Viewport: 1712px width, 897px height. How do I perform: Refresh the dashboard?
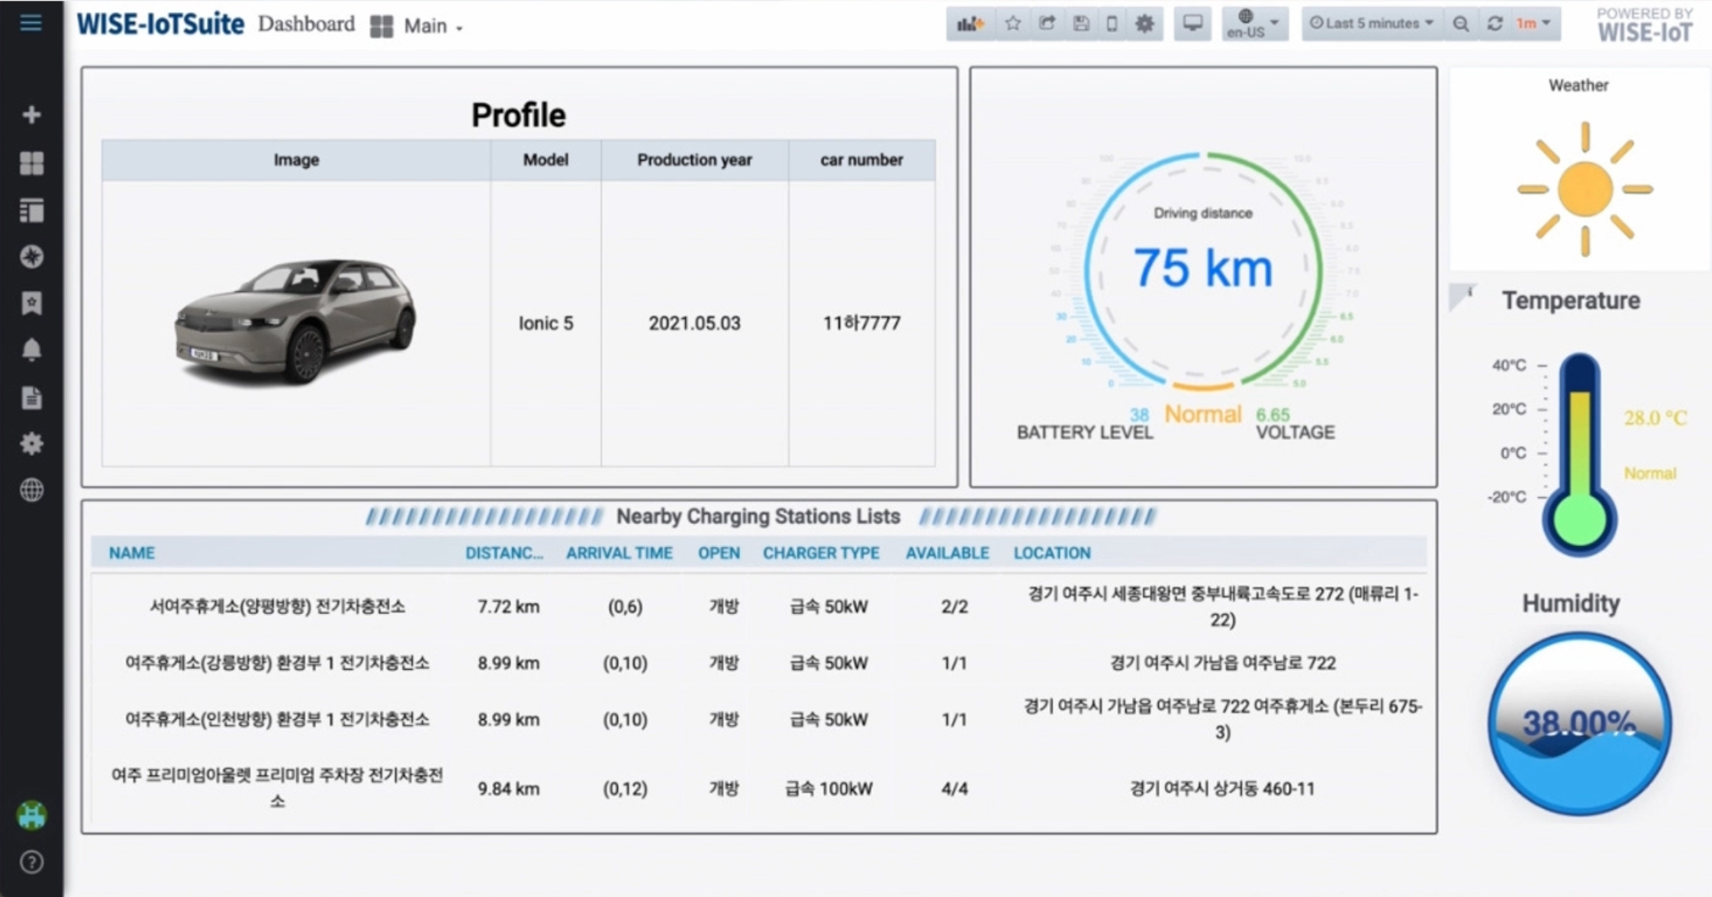pyautogui.click(x=1495, y=24)
